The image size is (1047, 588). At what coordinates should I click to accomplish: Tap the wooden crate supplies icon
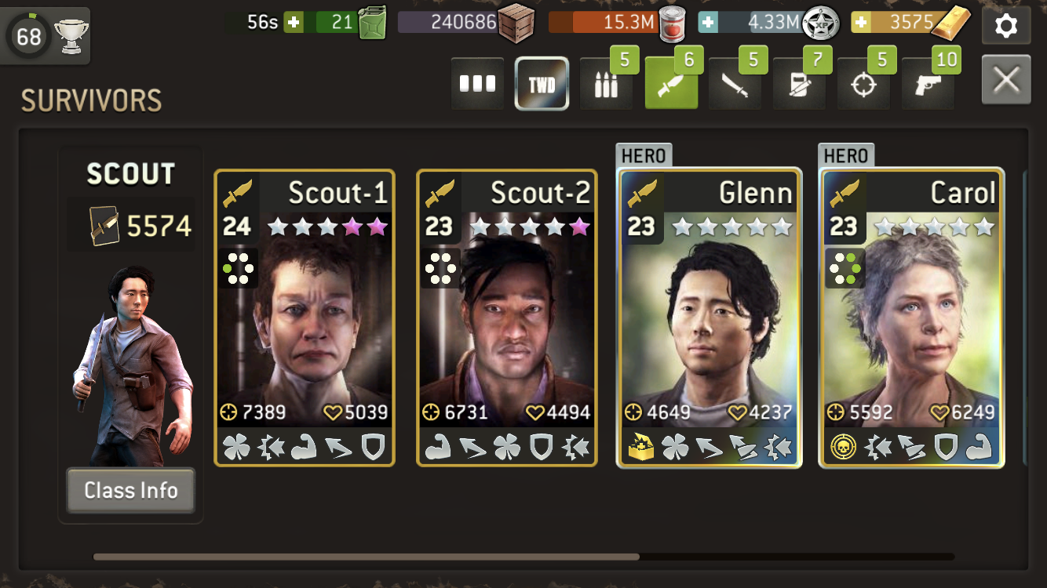(x=516, y=23)
